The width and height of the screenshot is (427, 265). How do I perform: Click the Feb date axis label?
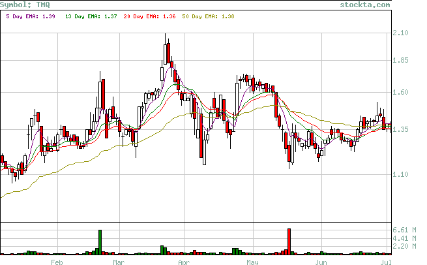click(57, 262)
